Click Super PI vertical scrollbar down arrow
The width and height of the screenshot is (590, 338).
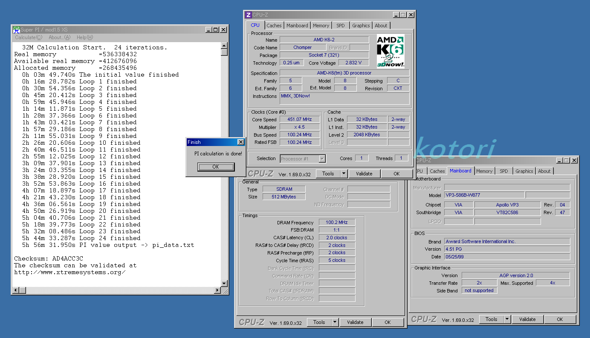coord(224,284)
